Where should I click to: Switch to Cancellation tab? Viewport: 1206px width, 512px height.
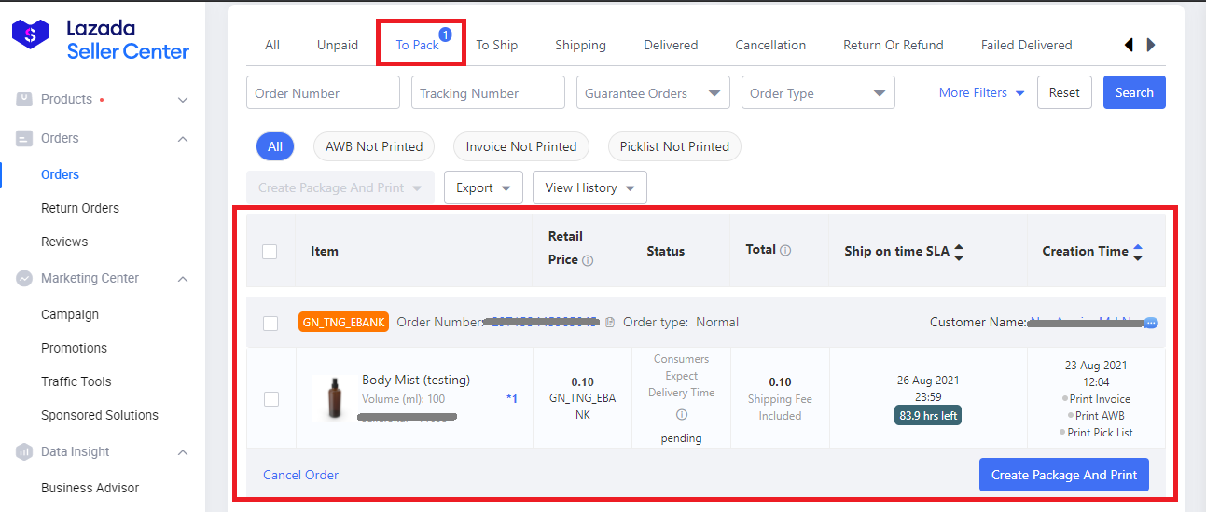(x=770, y=45)
